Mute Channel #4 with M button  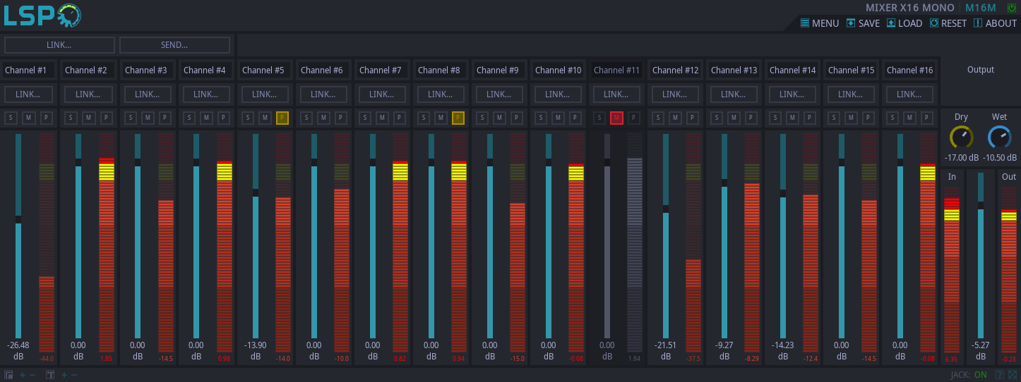tap(206, 118)
